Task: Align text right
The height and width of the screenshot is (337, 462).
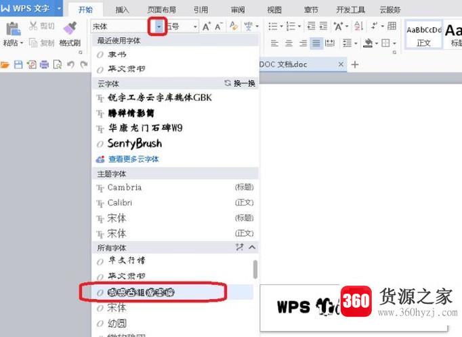Action: point(303,43)
